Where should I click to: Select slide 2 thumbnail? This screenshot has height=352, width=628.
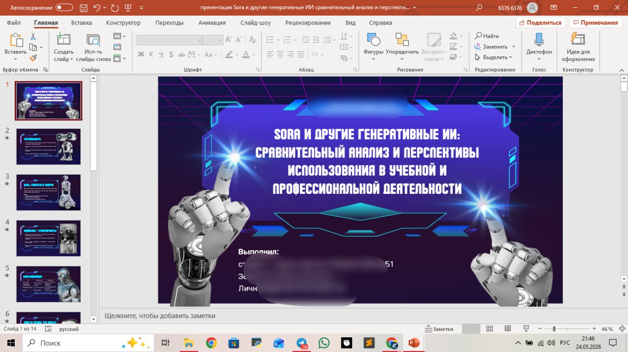pyautogui.click(x=49, y=147)
